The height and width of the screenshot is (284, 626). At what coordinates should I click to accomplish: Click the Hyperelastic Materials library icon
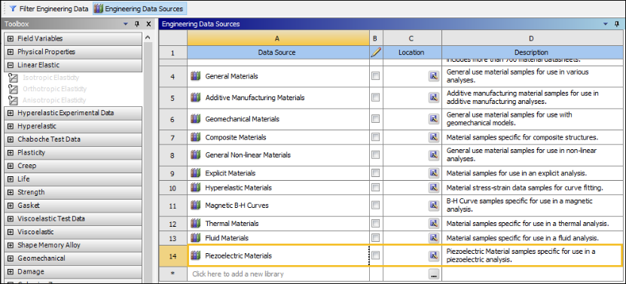click(x=195, y=188)
